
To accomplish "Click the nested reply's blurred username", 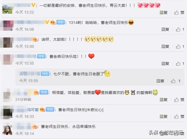I will [x=30, y=74].
